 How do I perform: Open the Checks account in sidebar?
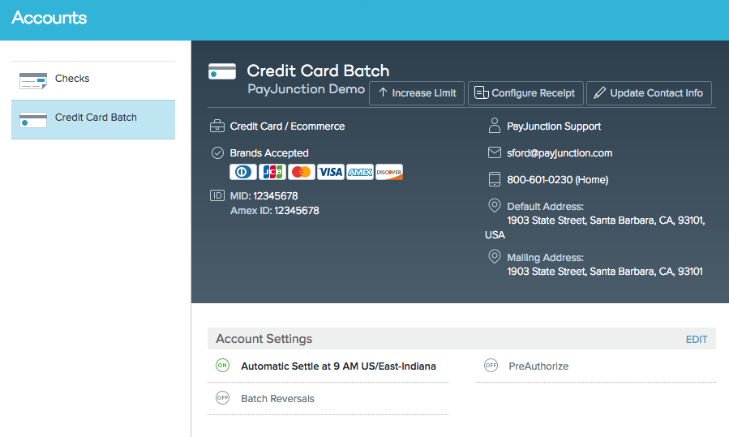click(93, 80)
